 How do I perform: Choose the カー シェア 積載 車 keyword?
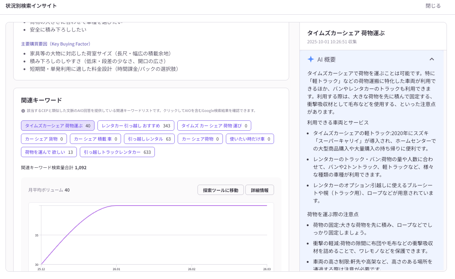(95, 139)
